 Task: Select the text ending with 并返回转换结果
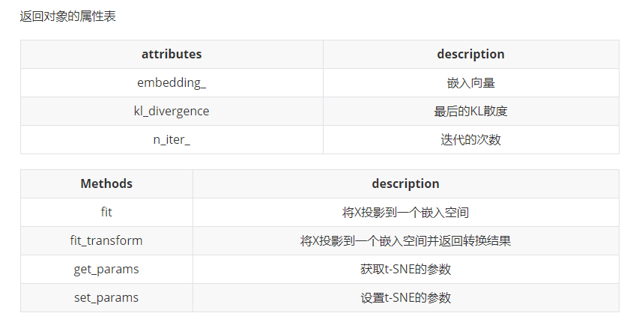point(405,241)
